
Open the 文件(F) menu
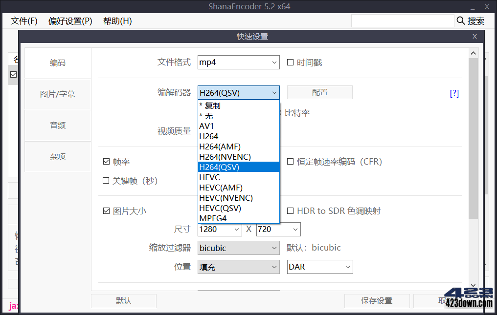(x=23, y=21)
